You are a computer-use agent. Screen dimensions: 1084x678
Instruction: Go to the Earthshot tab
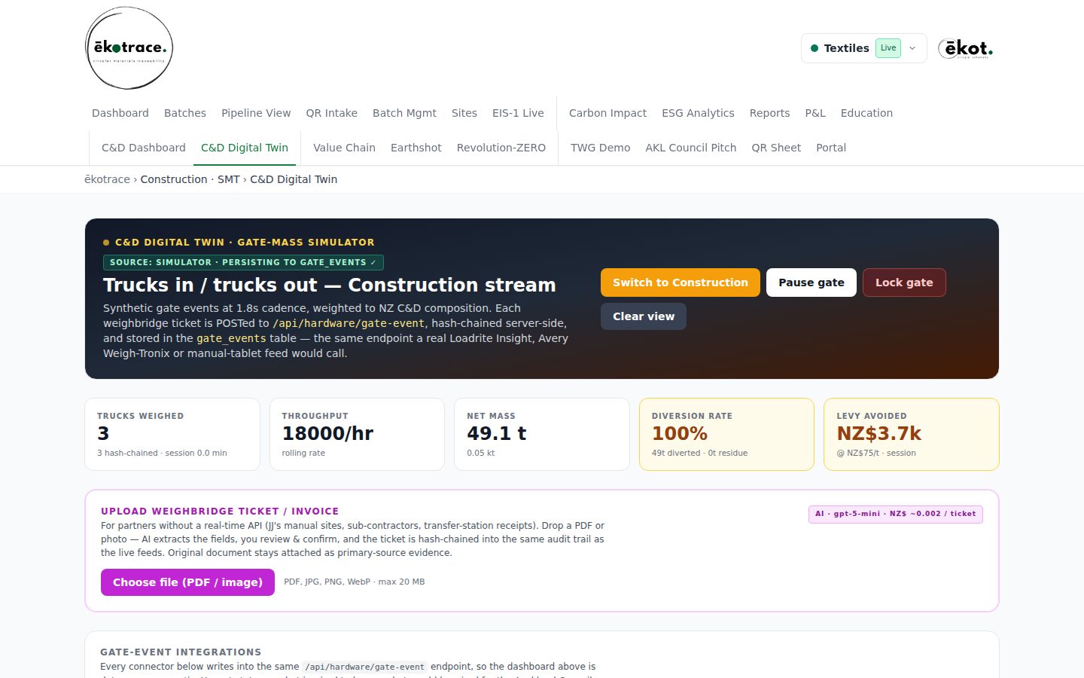click(x=416, y=148)
